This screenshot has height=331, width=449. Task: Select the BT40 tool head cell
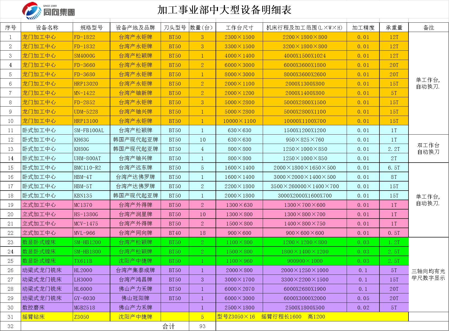tap(175, 233)
